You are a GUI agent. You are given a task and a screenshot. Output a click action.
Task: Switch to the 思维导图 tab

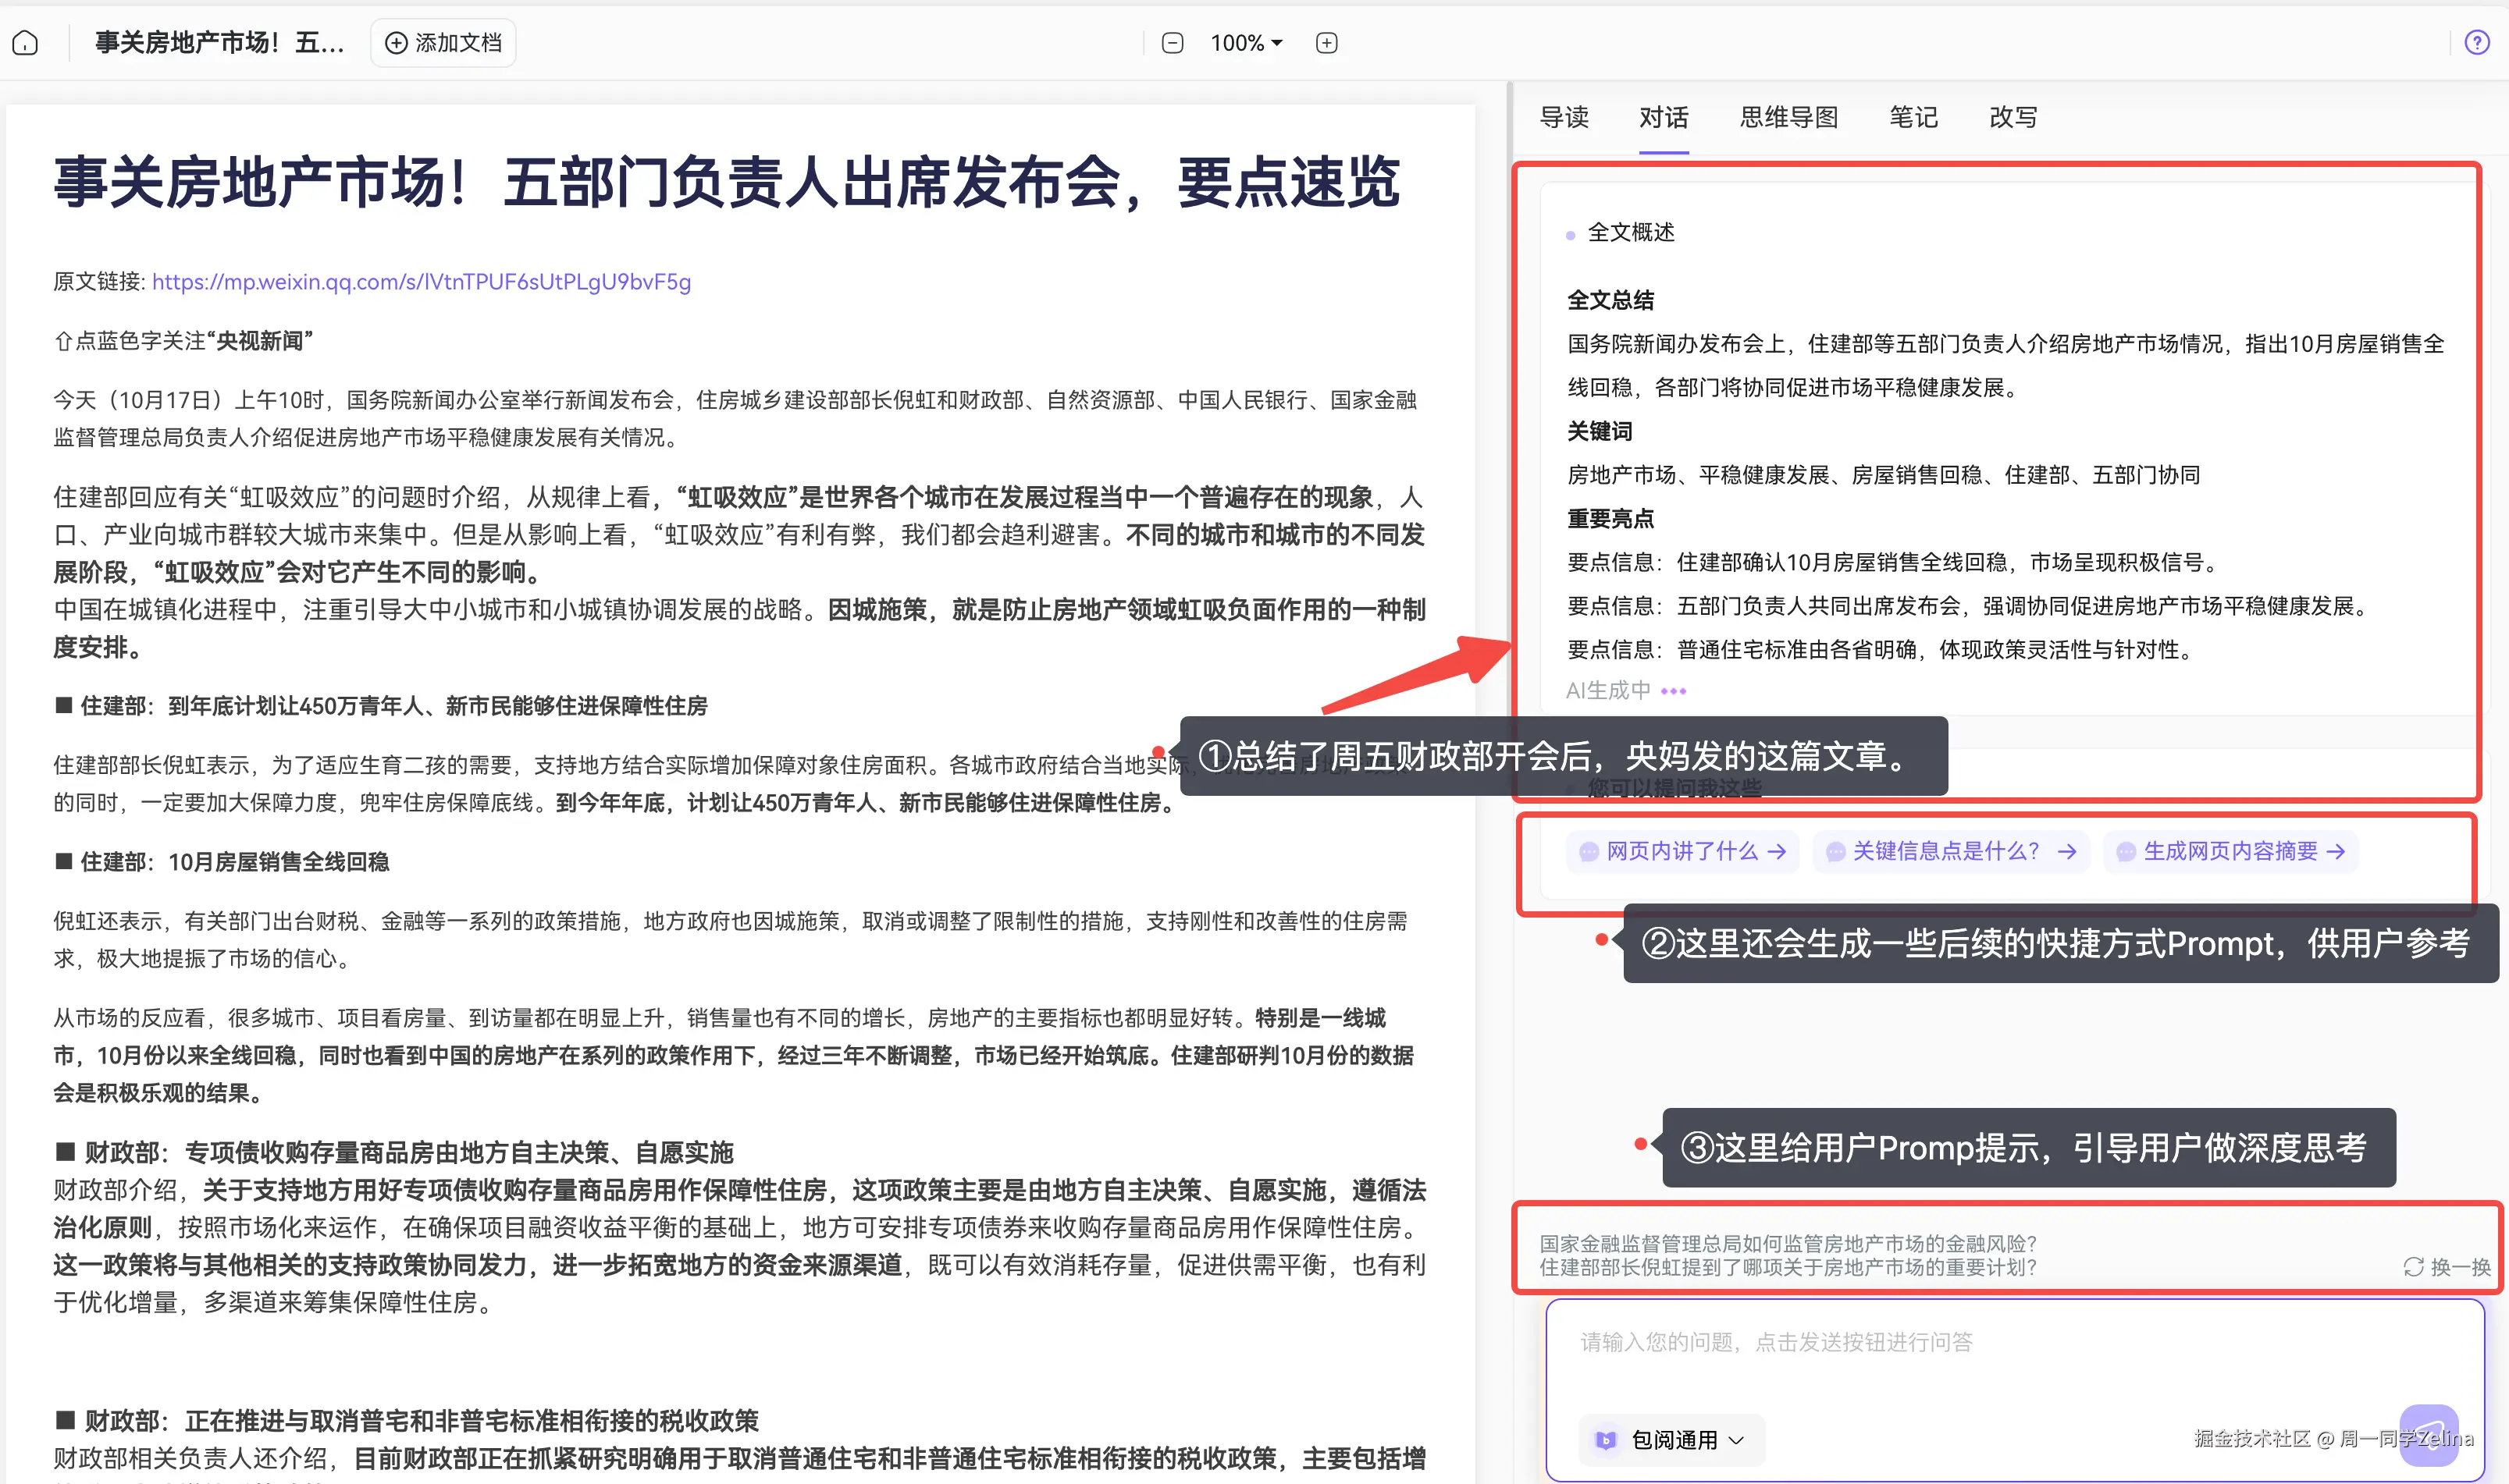(1788, 117)
